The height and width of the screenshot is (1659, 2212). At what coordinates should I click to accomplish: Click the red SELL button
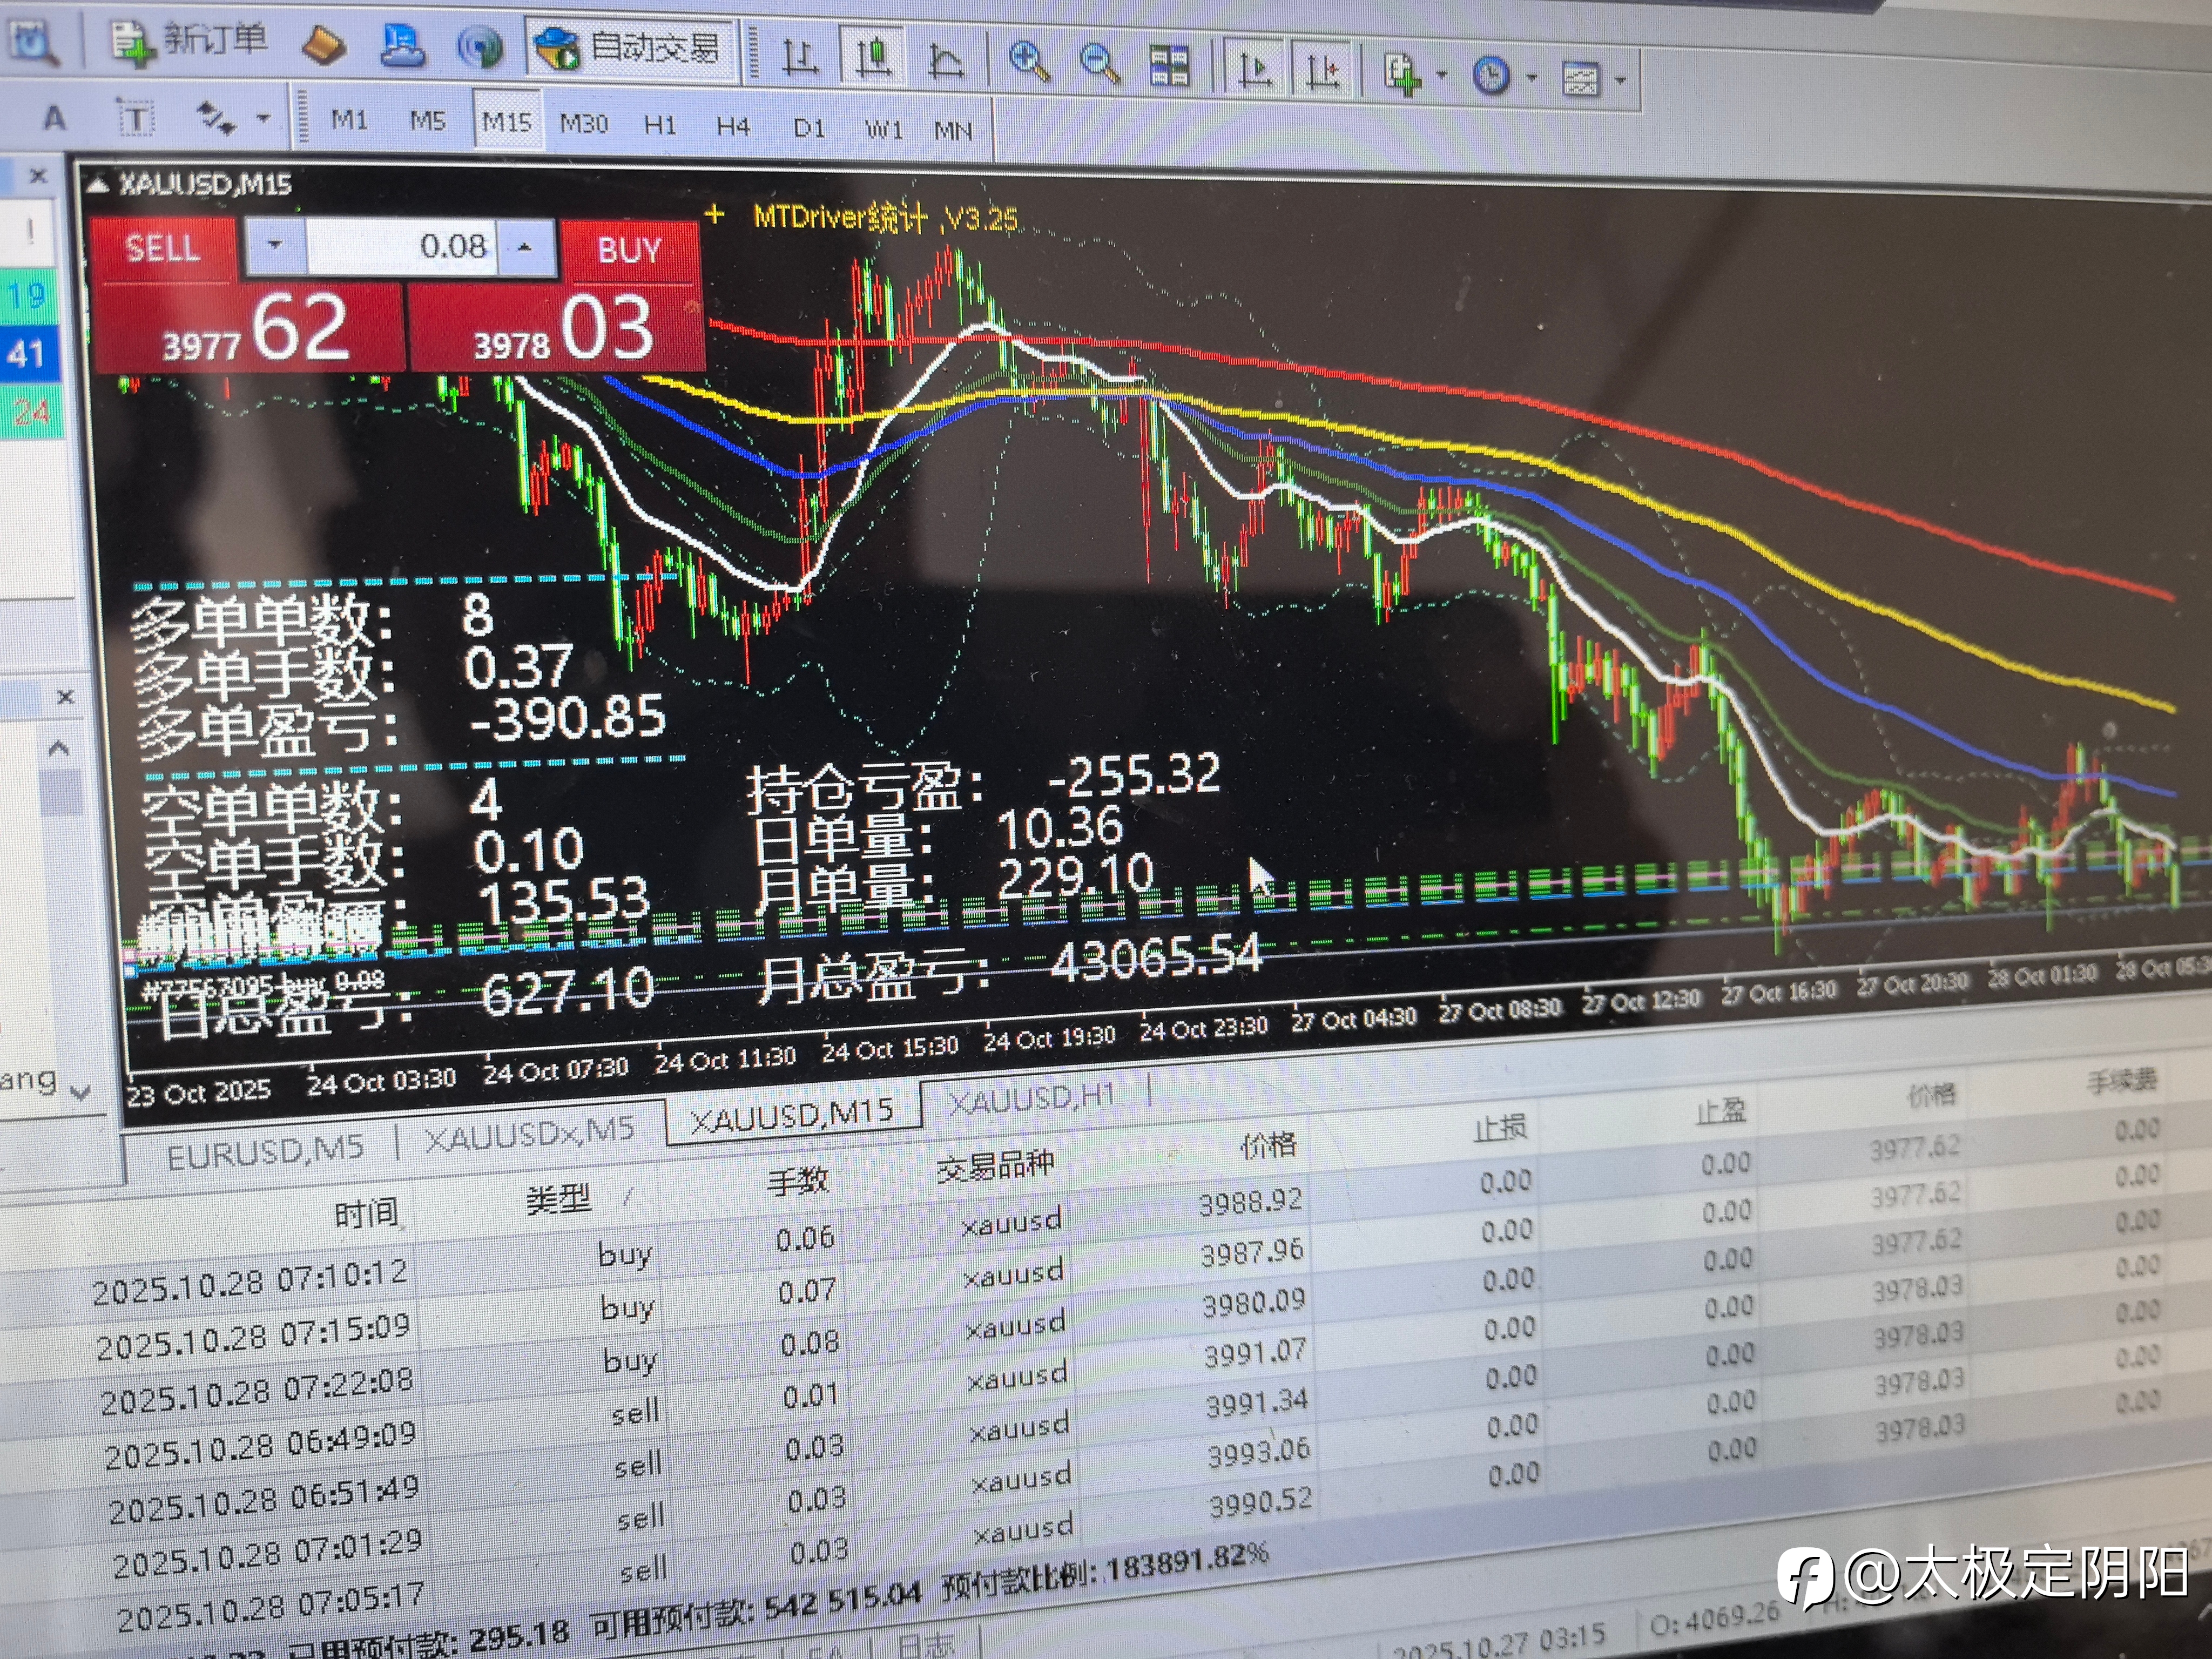[x=163, y=247]
